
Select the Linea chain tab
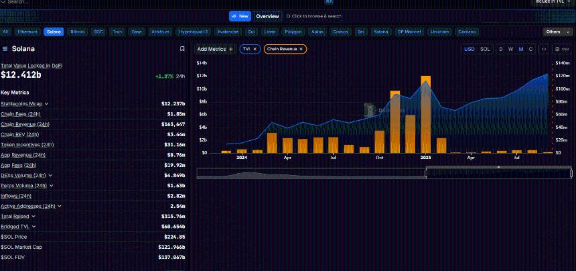(x=270, y=32)
